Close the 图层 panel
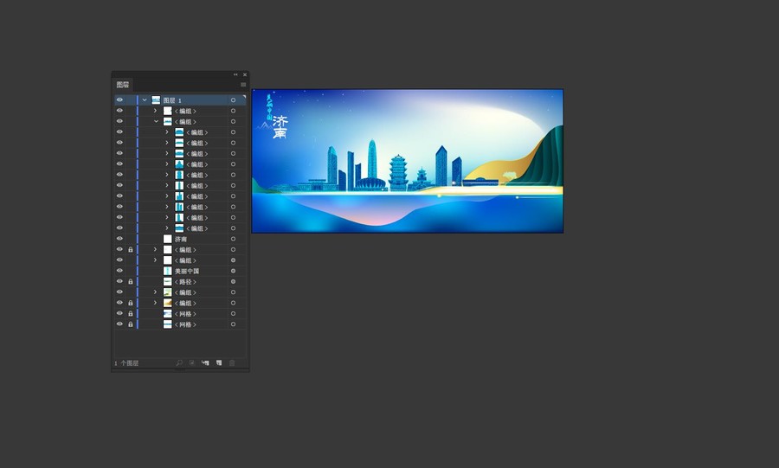779x468 pixels. pyautogui.click(x=244, y=74)
